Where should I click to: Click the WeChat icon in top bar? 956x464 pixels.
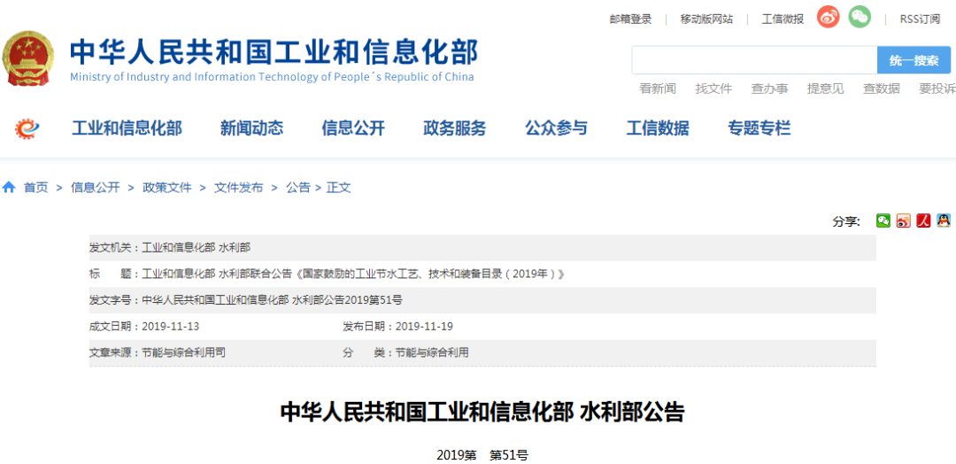click(860, 17)
